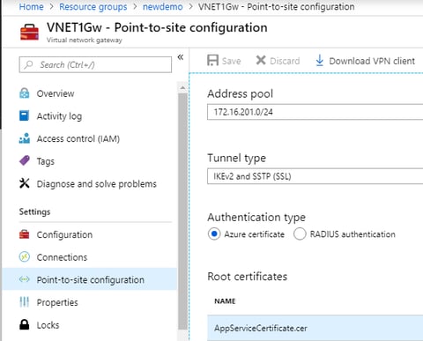The width and height of the screenshot is (423, 341).
Task: Click the download arrow icon
Action: click(320, 61)
